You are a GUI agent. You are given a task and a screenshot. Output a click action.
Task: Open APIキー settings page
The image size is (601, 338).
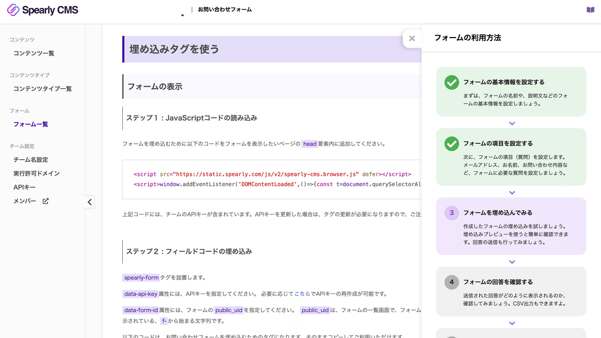(25, 187)
